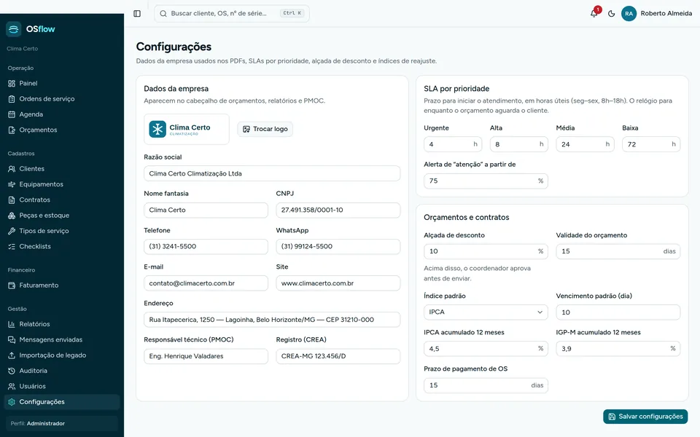Click Responsável técnico (PMOC) field
This screenshot has width=700, height=437.
click(x=206, y=356)
